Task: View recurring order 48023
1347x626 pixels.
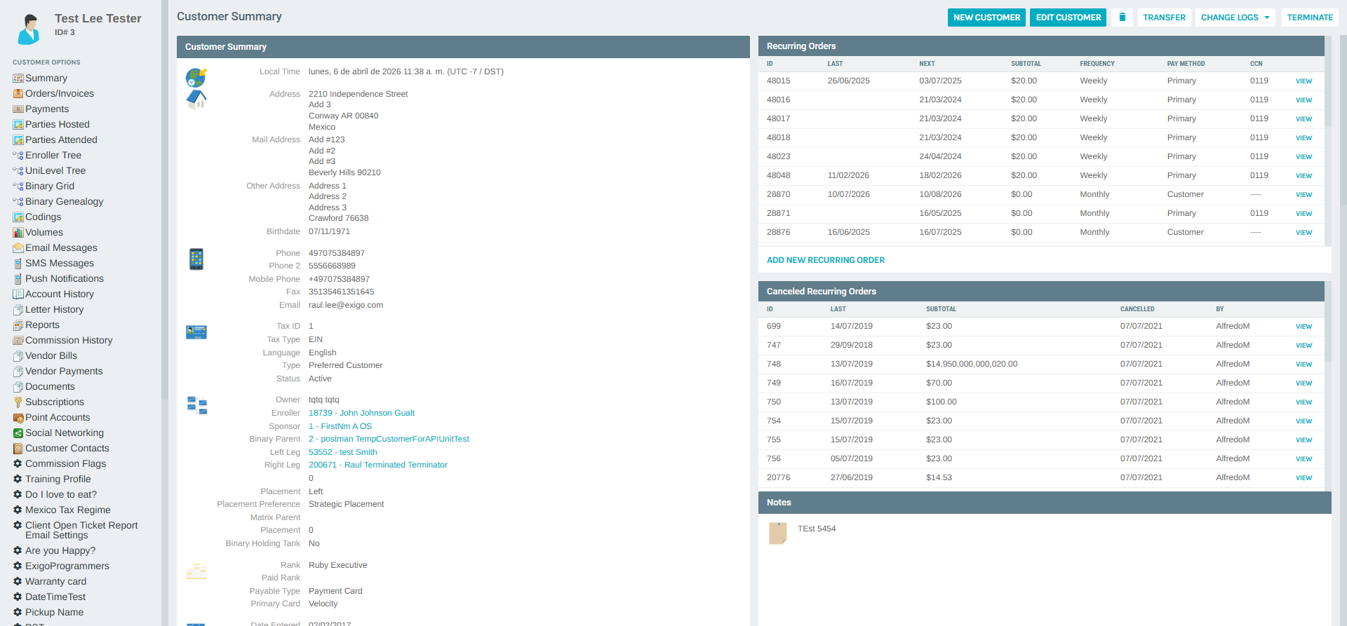Action: click(1304, 157)
